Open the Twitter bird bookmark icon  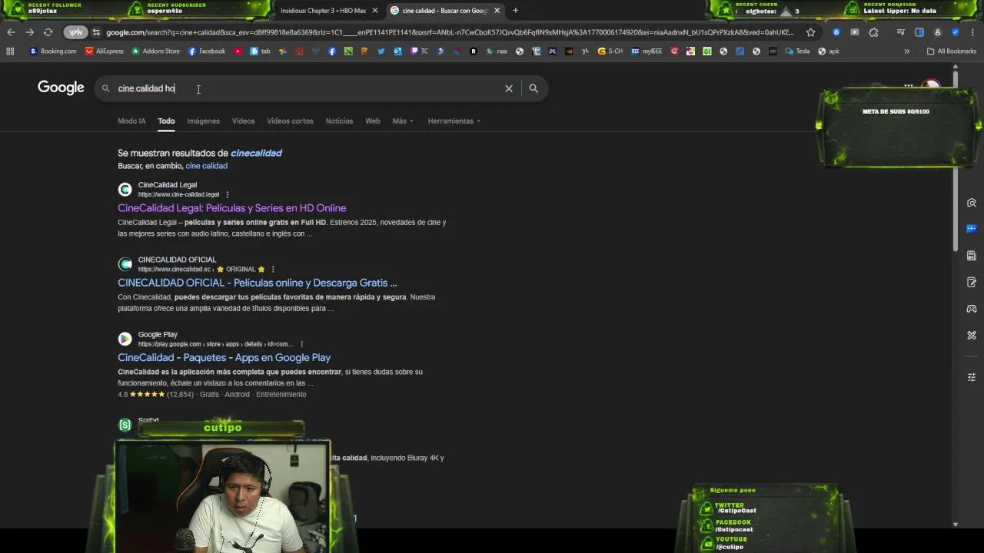(381, 51)
